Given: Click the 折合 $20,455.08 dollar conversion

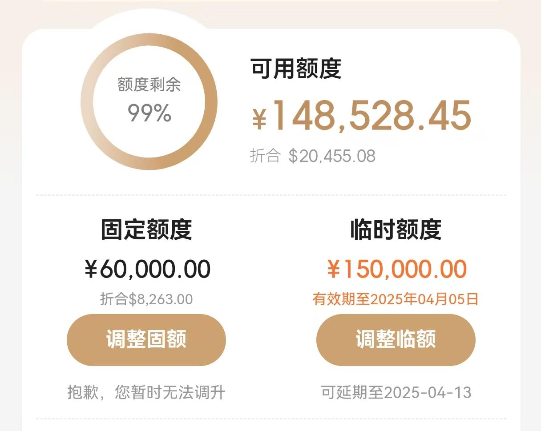Looking at the screenshot, I should click(313, 156).
